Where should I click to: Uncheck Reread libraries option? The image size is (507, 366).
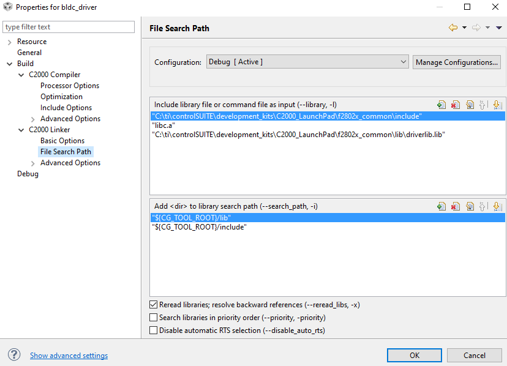(154, 305)
